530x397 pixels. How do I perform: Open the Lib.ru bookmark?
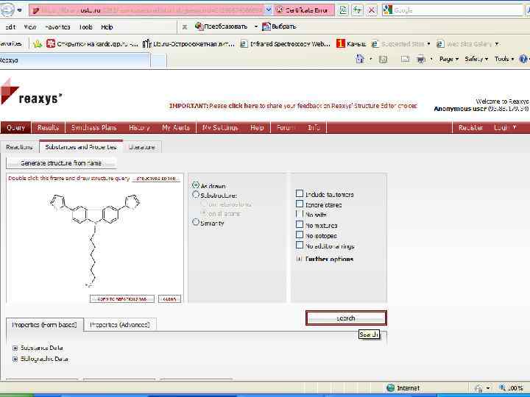tap(188, 44)
